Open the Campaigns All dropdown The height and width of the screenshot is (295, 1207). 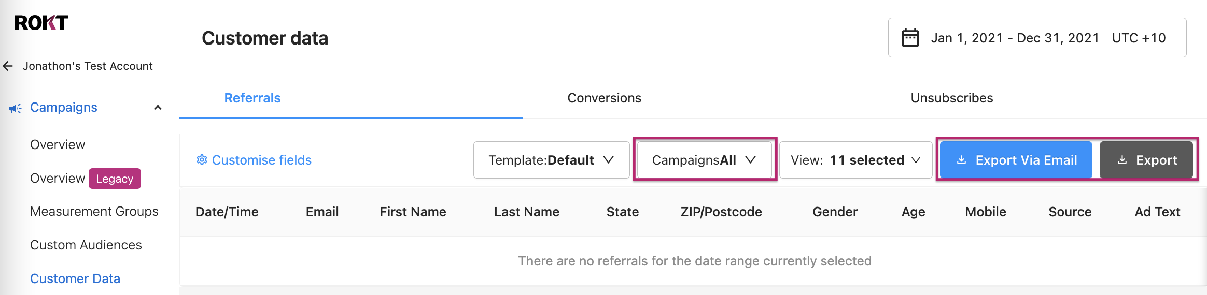(704, 160)
